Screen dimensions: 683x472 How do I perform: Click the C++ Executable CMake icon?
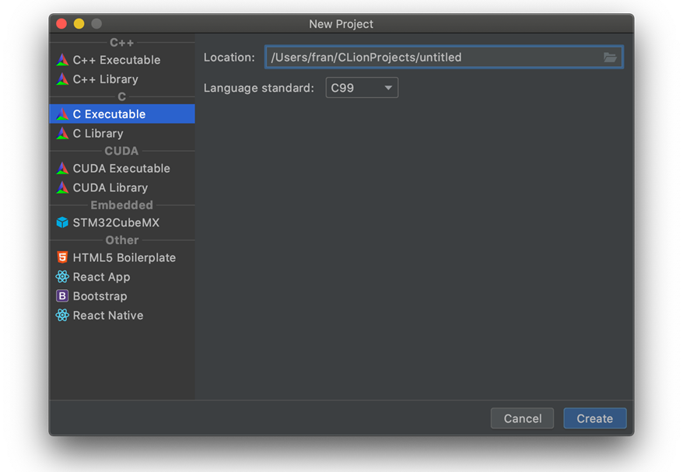tap(62, 60)
